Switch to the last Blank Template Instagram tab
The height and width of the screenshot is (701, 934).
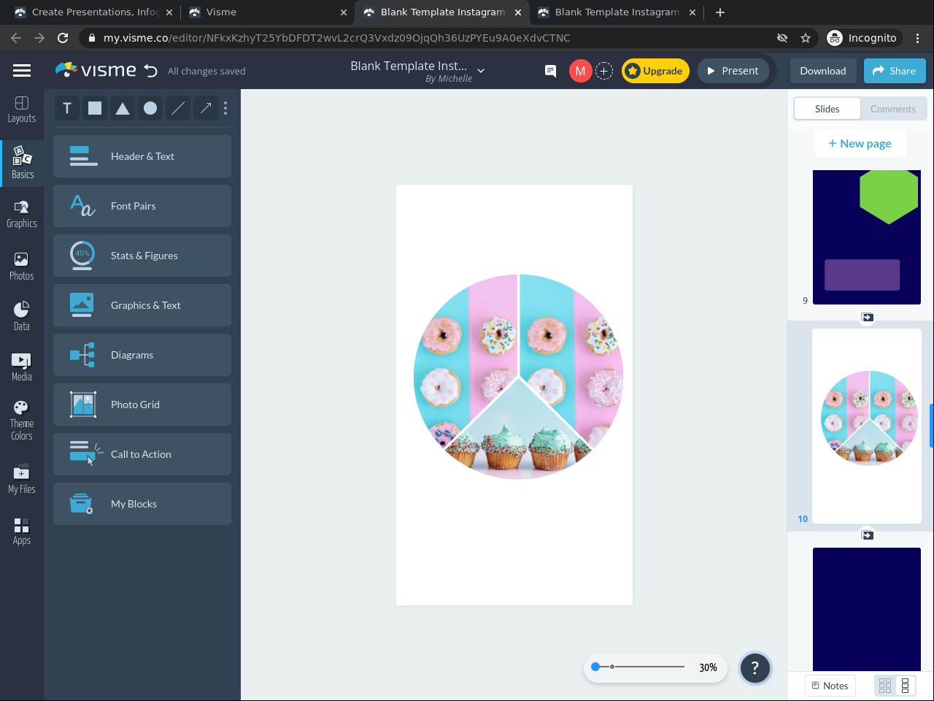pyautogui.click(x=617, y=12)
